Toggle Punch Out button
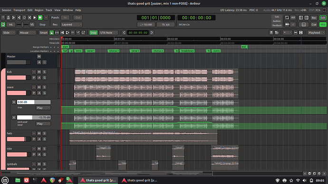This screenshot has height=184, width=328. (77, 18)
